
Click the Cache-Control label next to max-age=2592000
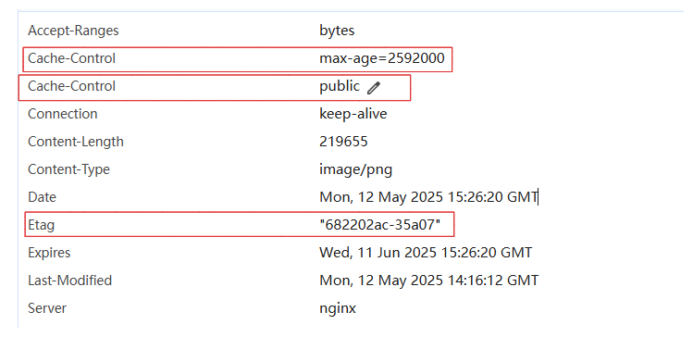coord(71,58)
